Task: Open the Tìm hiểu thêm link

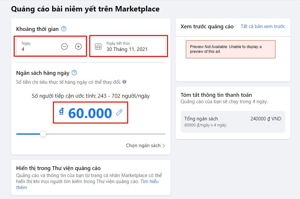Action: pos(150,181)
